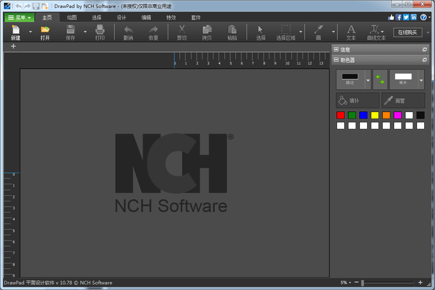Open the green 菜单 menu dropdown
The image size is (435, 290).
pyautogui.click(x=20, y=17)
